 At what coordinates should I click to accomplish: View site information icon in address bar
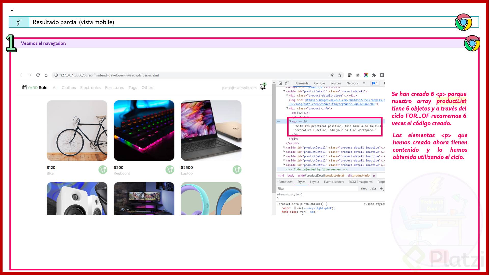[x=56, y=75]
